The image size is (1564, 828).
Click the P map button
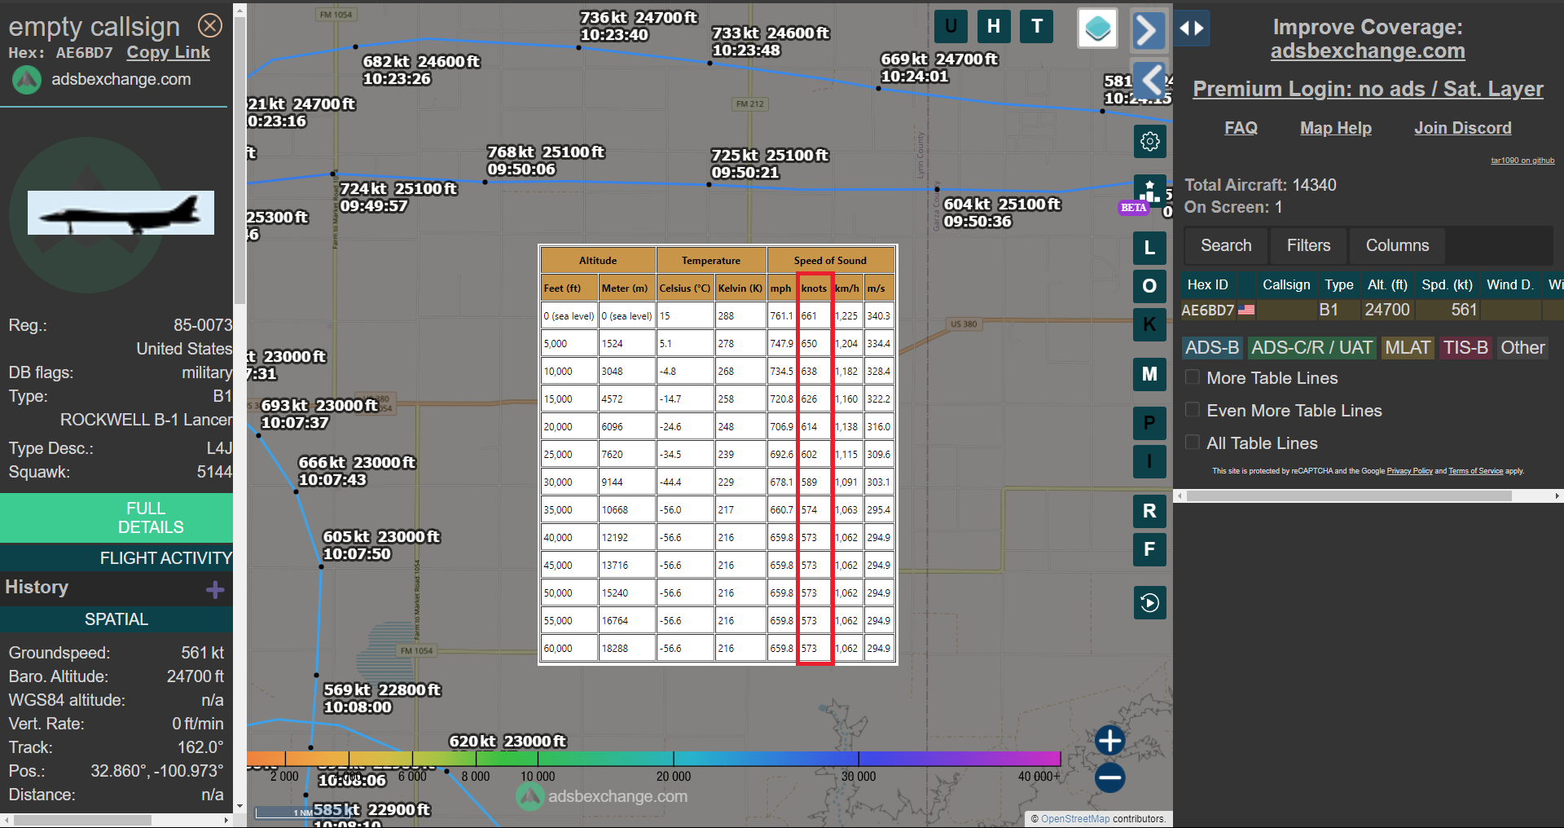pos(1149,423)
